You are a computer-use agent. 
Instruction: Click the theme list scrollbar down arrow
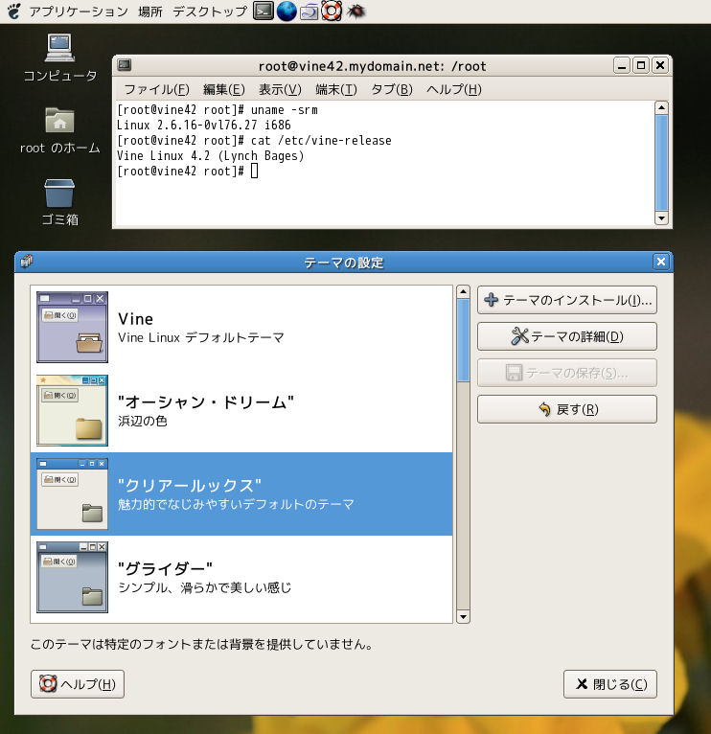click(x=464, y=616)
